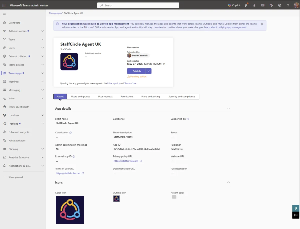Open Help question mark icon
Screen dimensions: 300x229
[288, 5]
